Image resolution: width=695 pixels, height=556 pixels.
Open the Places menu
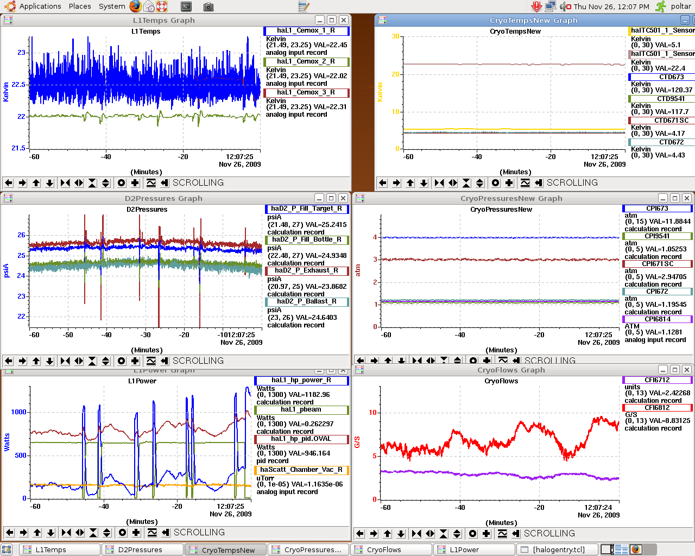(x=80, y=7)
